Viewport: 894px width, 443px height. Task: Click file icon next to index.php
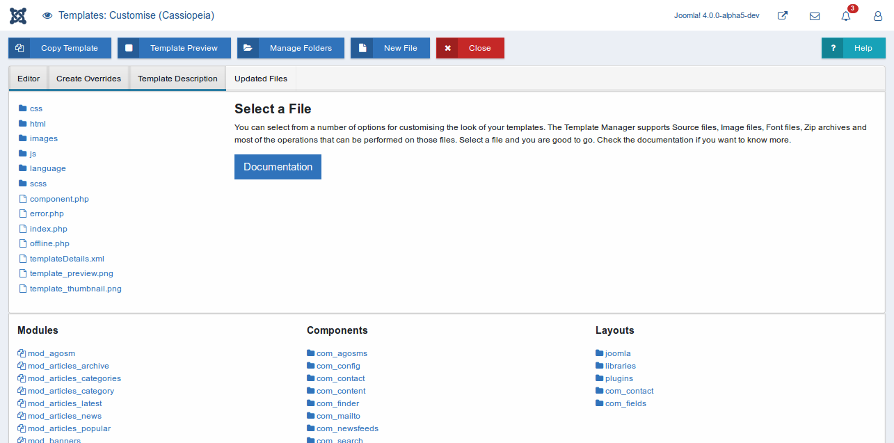(23, 229)
